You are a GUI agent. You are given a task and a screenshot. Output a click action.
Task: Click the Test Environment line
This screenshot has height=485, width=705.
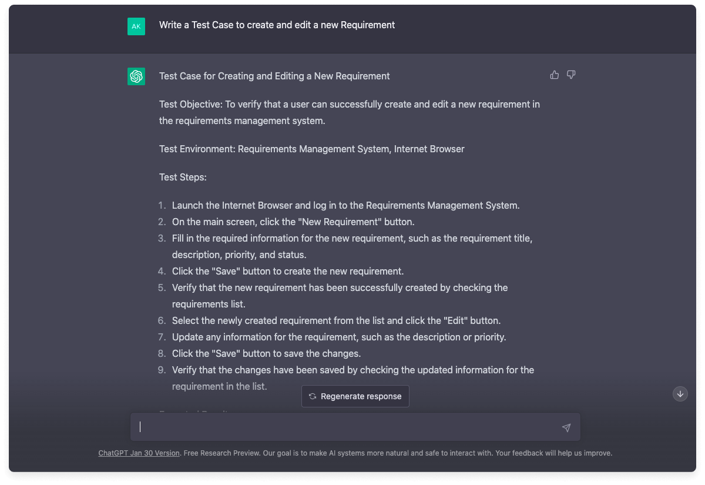(x=311, y=149)
